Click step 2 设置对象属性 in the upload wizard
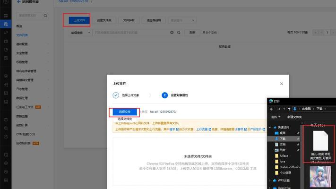Image resolution: width=336 pixels, height=189 pixels. click(175, 95)
